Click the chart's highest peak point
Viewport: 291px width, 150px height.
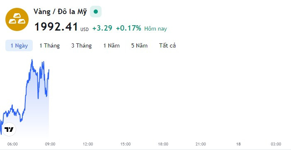pos(32,60)
